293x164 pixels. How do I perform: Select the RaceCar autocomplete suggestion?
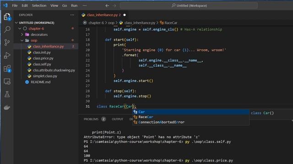click(190, 117)
